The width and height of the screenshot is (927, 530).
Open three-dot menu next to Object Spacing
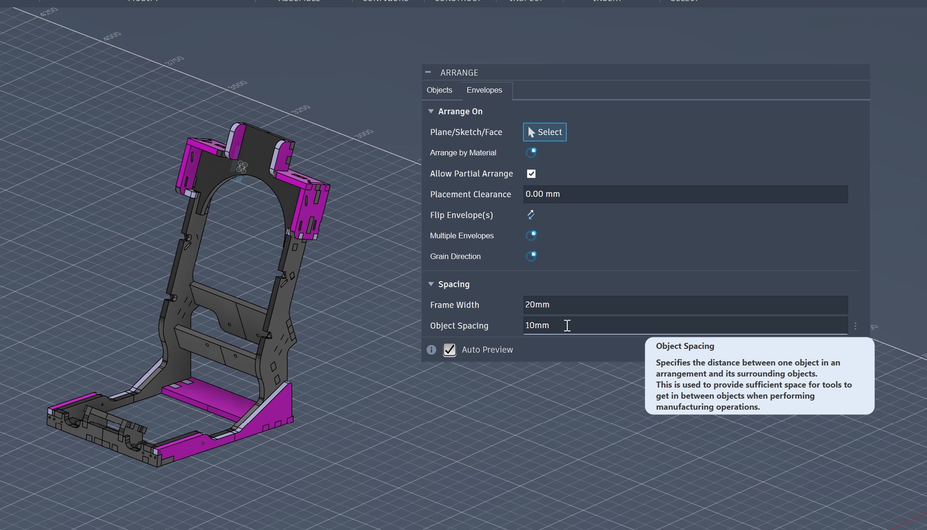pos(856,326)
